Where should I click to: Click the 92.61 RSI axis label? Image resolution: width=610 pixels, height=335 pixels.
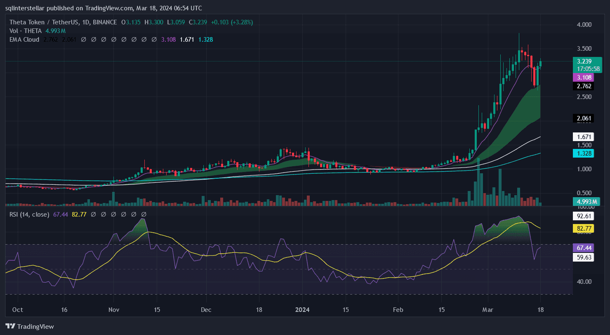(584, 215)
